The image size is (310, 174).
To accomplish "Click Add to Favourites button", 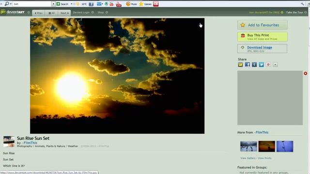I will 263,25.
